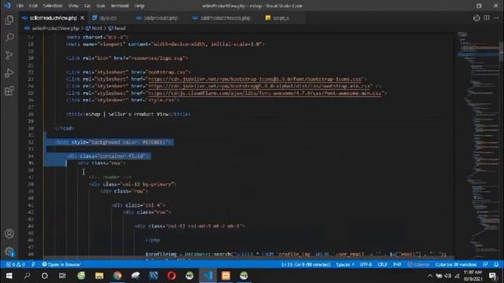Change end of line sequence CRLF
504x283 pixels.
382,264
